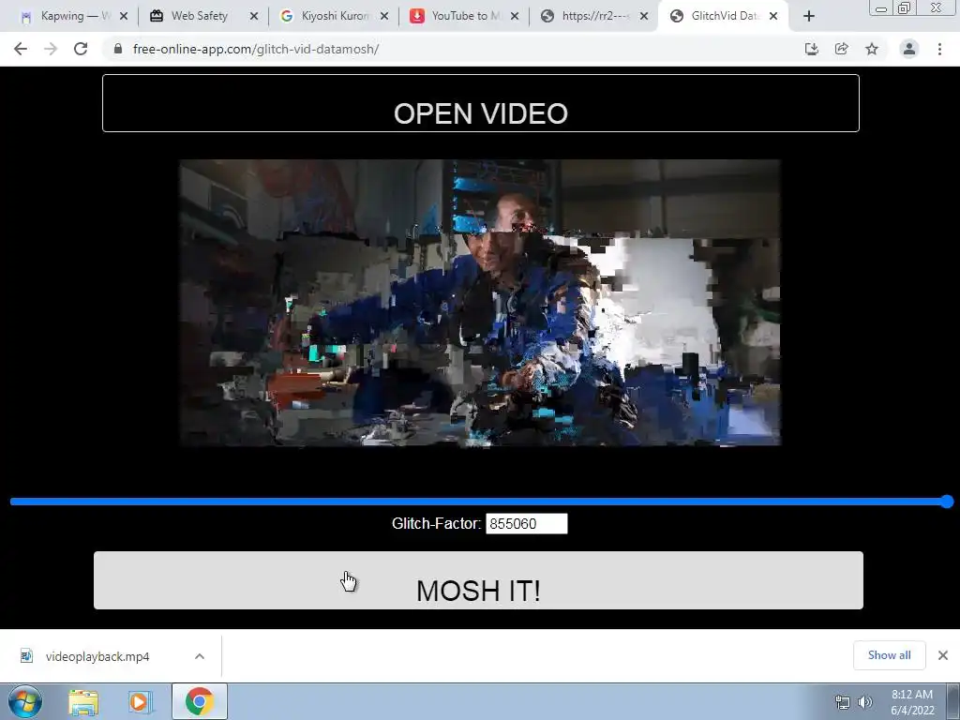This screenshot has height=720, width=960.
Task: Open the Chrome profile avatar menu
Action: pyautogui.click(x=908, y=49)
